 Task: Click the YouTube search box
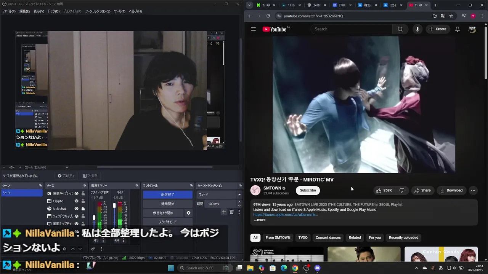coord(352,29)
